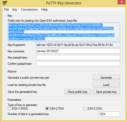Click the 'Save the generated key' label
The image size is (127, 122).
22,92
